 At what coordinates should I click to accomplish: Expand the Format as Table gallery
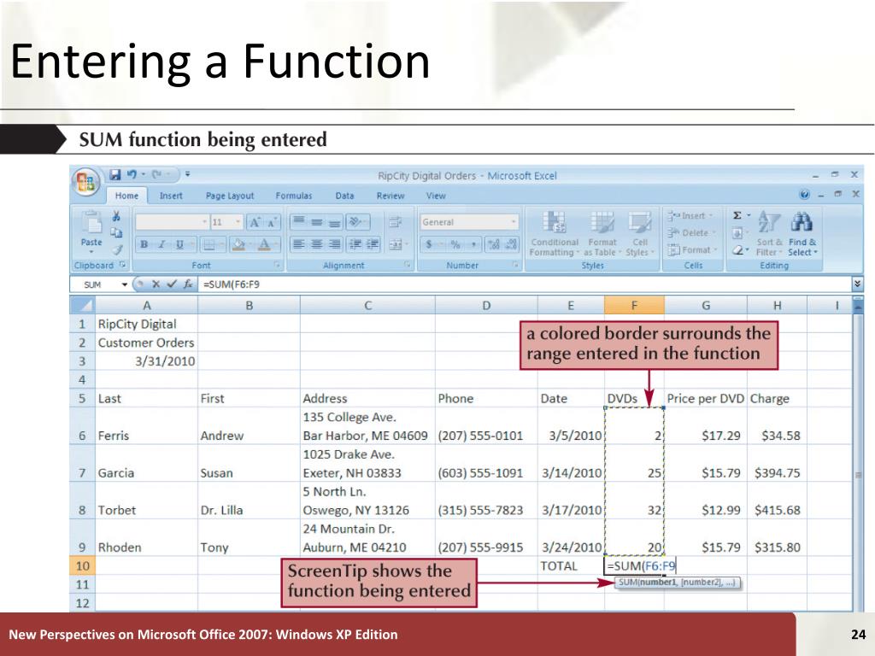click(x=602, y=234)
